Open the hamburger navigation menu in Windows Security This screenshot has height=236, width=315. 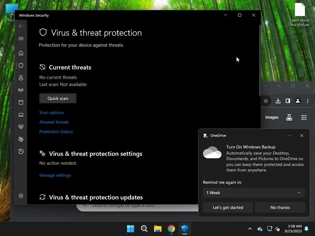21,38
